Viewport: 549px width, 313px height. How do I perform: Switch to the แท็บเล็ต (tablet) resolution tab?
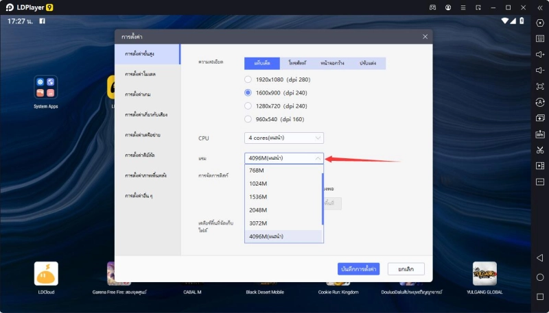pyautogui.click(x=262, y=63)
